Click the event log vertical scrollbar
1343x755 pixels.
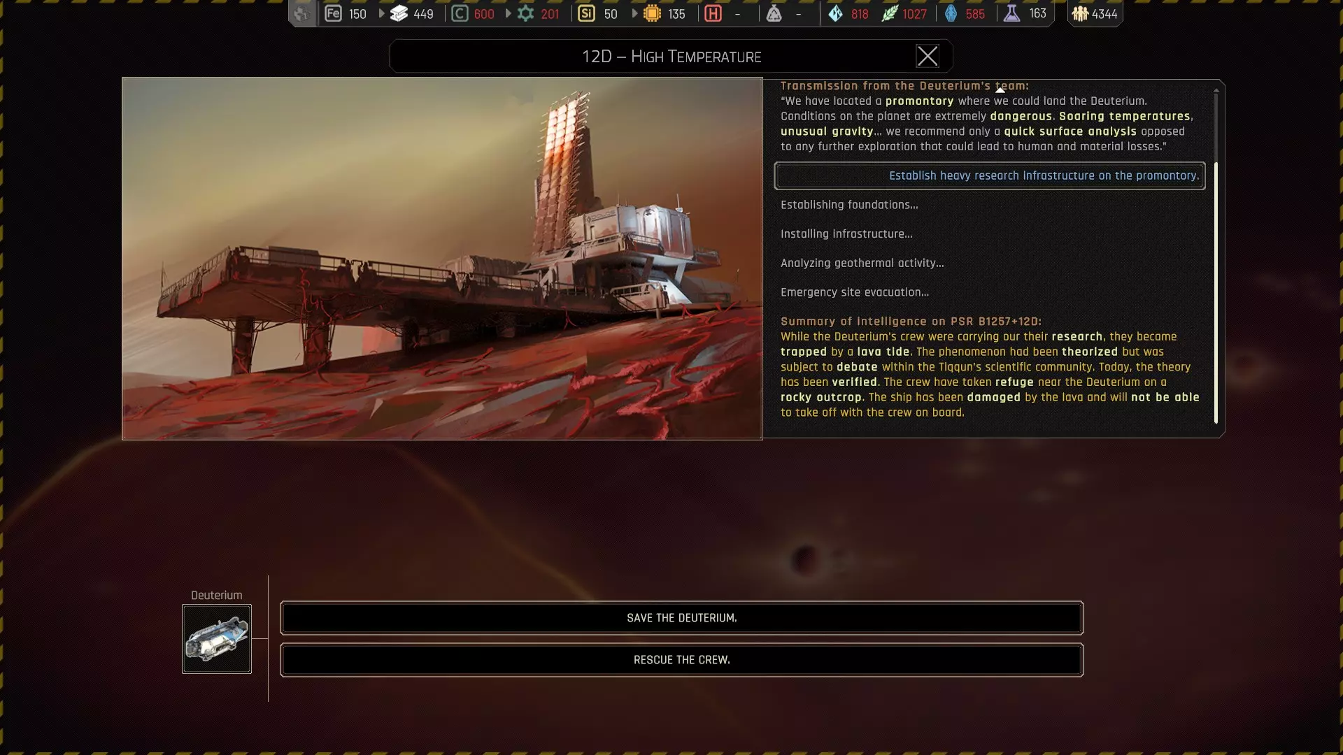1216,292
